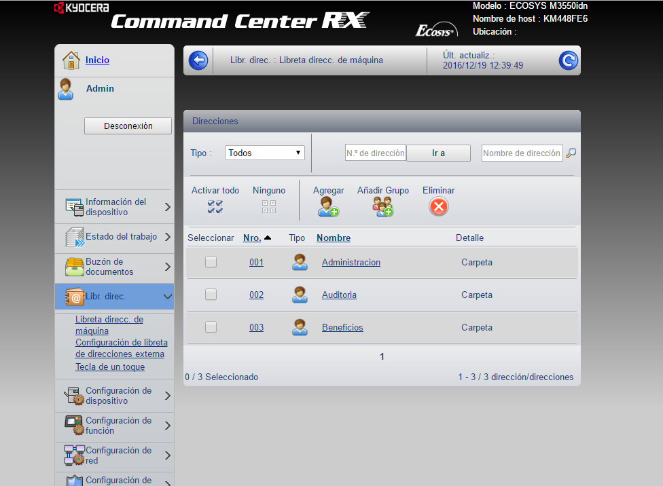Image resolution: width=663 pixels, height=486 pixels.
Task: Click the contact icon for Beneficios
Action: click(300, 328)
